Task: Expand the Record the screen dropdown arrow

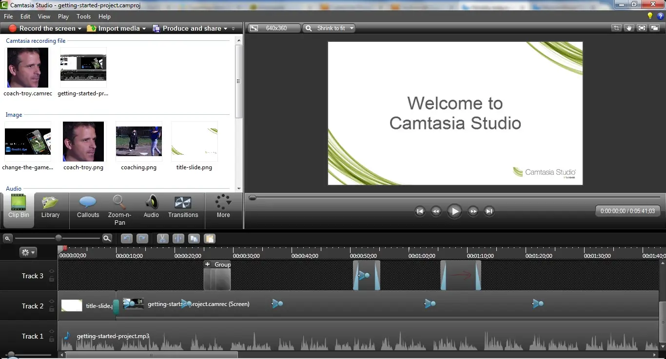Action: (79, 29)
